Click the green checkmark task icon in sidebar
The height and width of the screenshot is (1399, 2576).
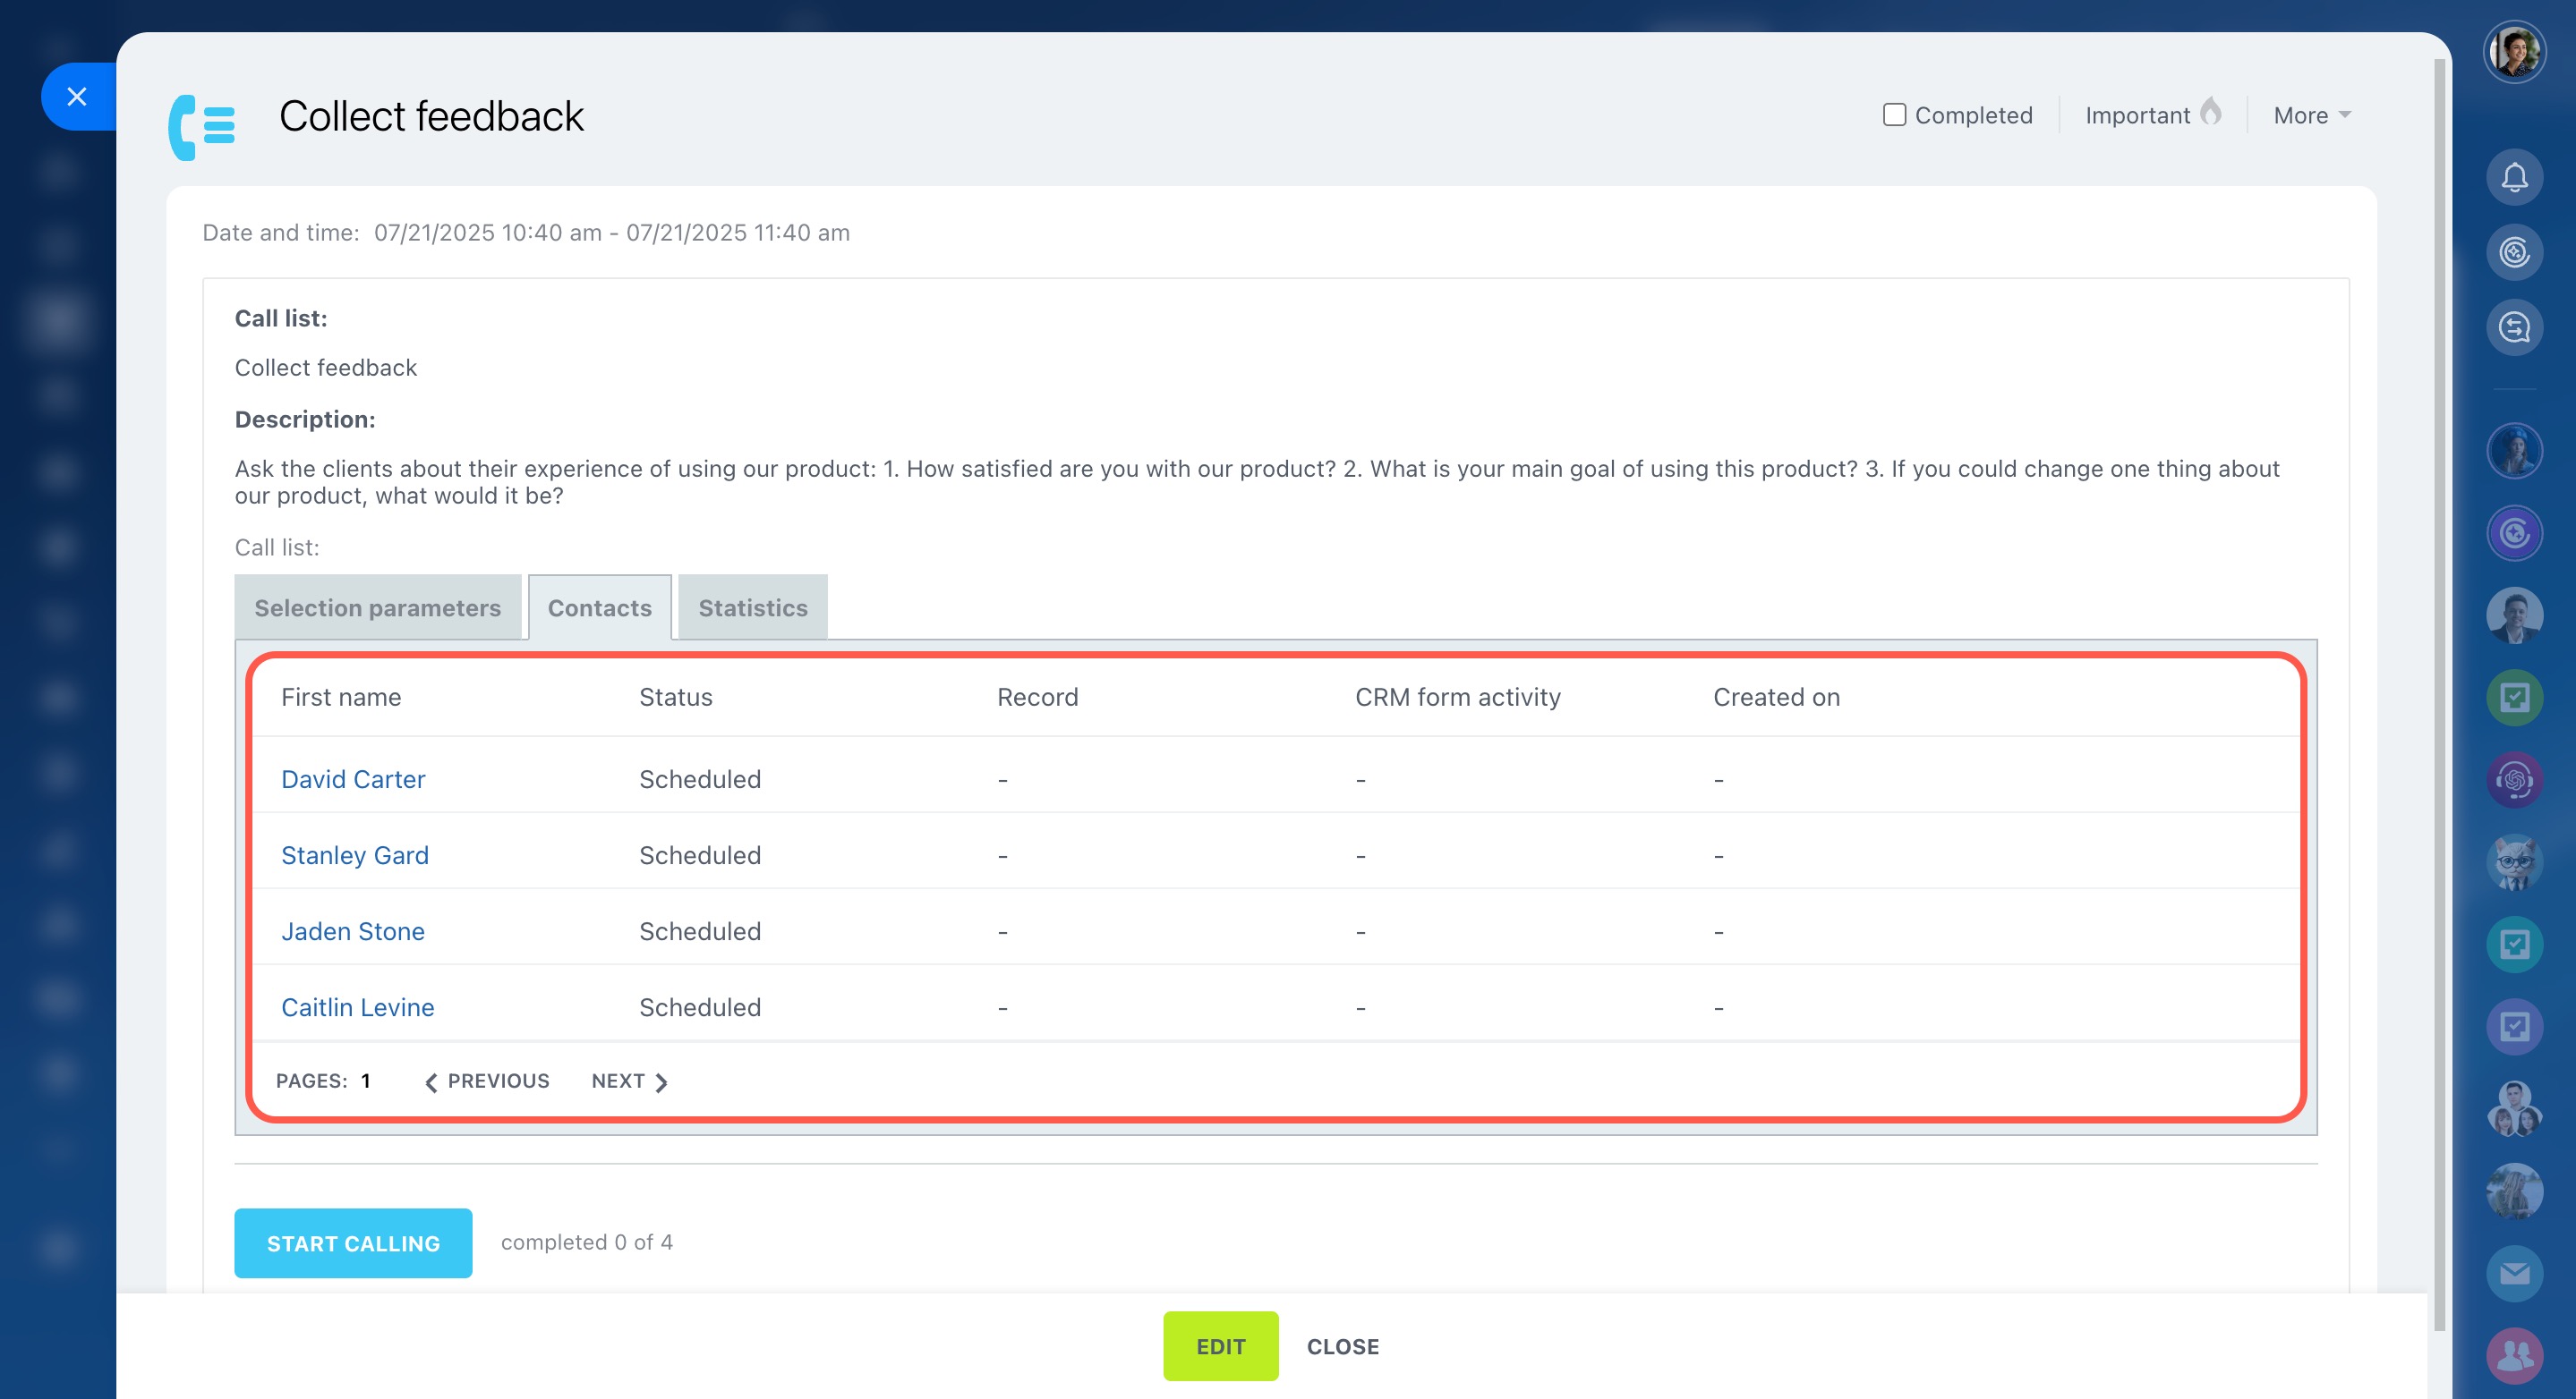coord(2513,698)
